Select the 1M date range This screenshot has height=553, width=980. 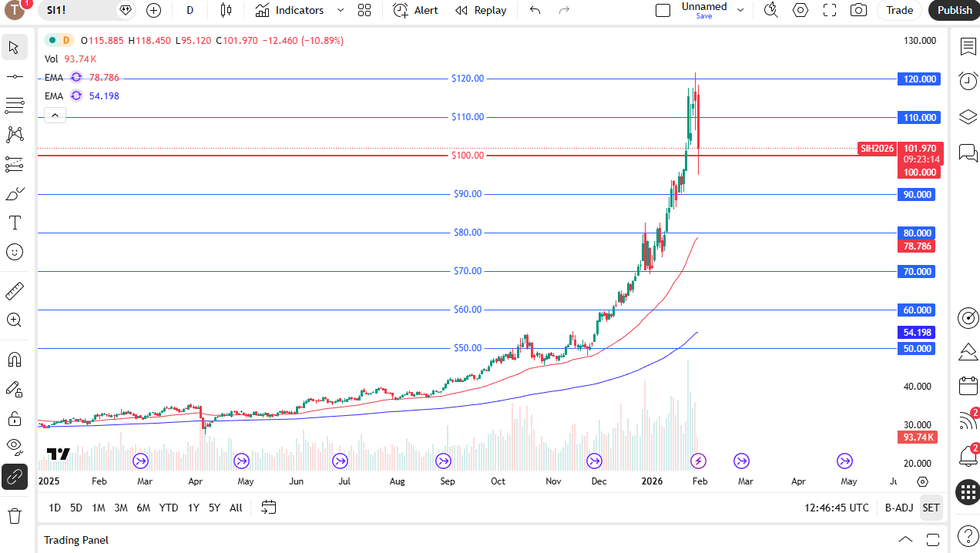pos(99,508)
